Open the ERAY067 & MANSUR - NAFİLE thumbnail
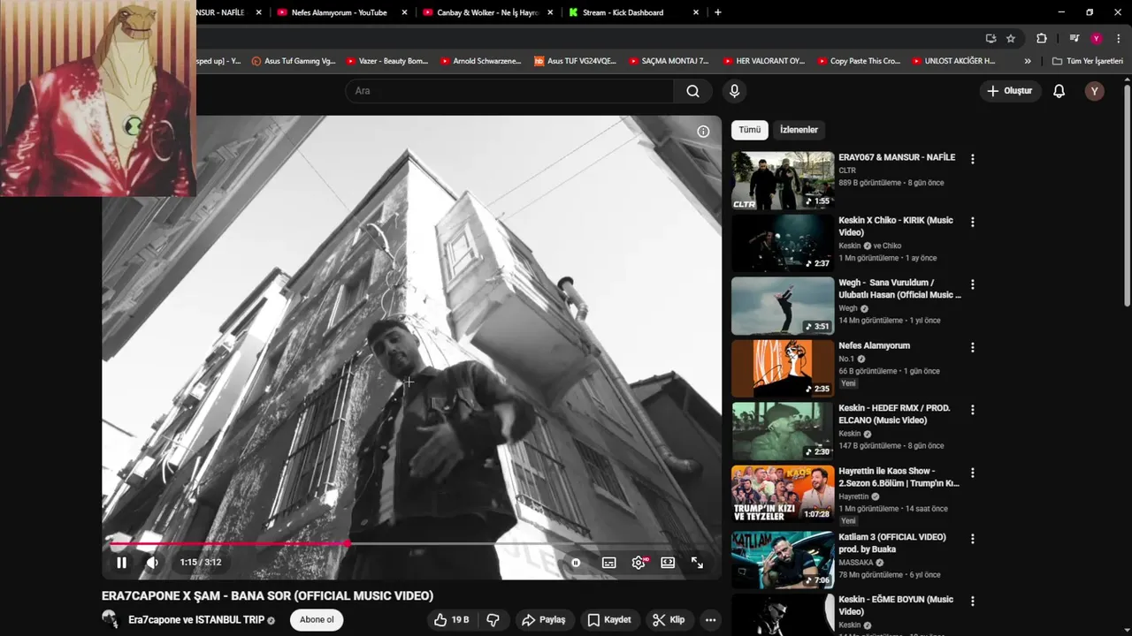Screen dimensions: 1132x636 (783, 181)
